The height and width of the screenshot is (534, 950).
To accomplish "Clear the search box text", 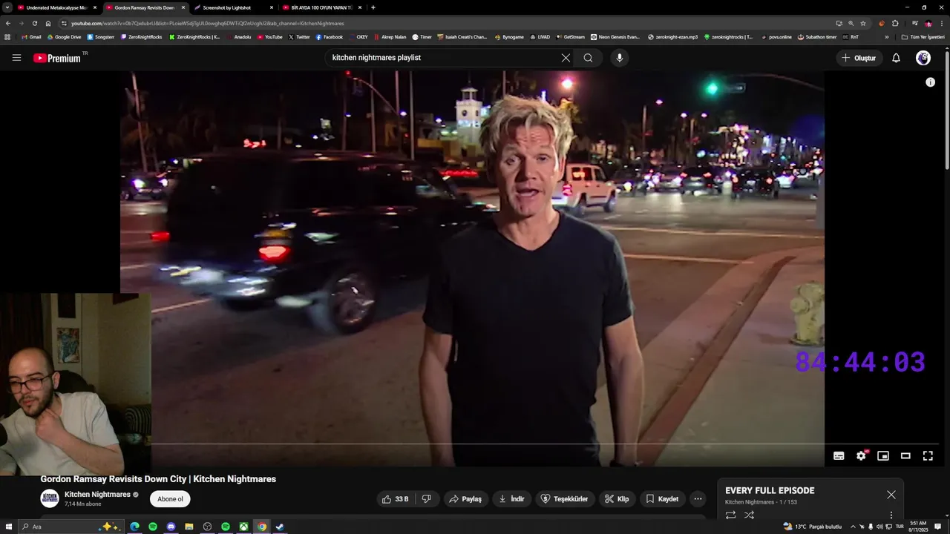I will click(x=566, y=58).
